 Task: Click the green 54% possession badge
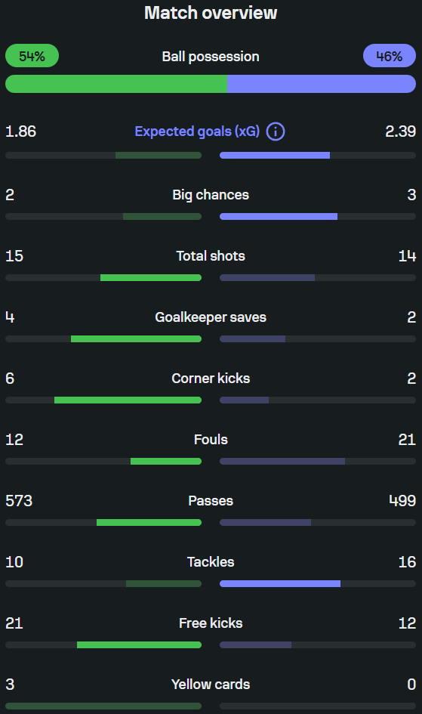click(x=32, y=56)
